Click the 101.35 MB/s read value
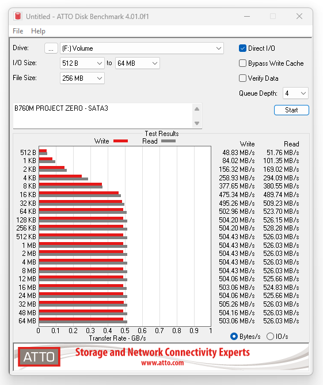This screenshot has width=323, height=385. tap(281, 161)
